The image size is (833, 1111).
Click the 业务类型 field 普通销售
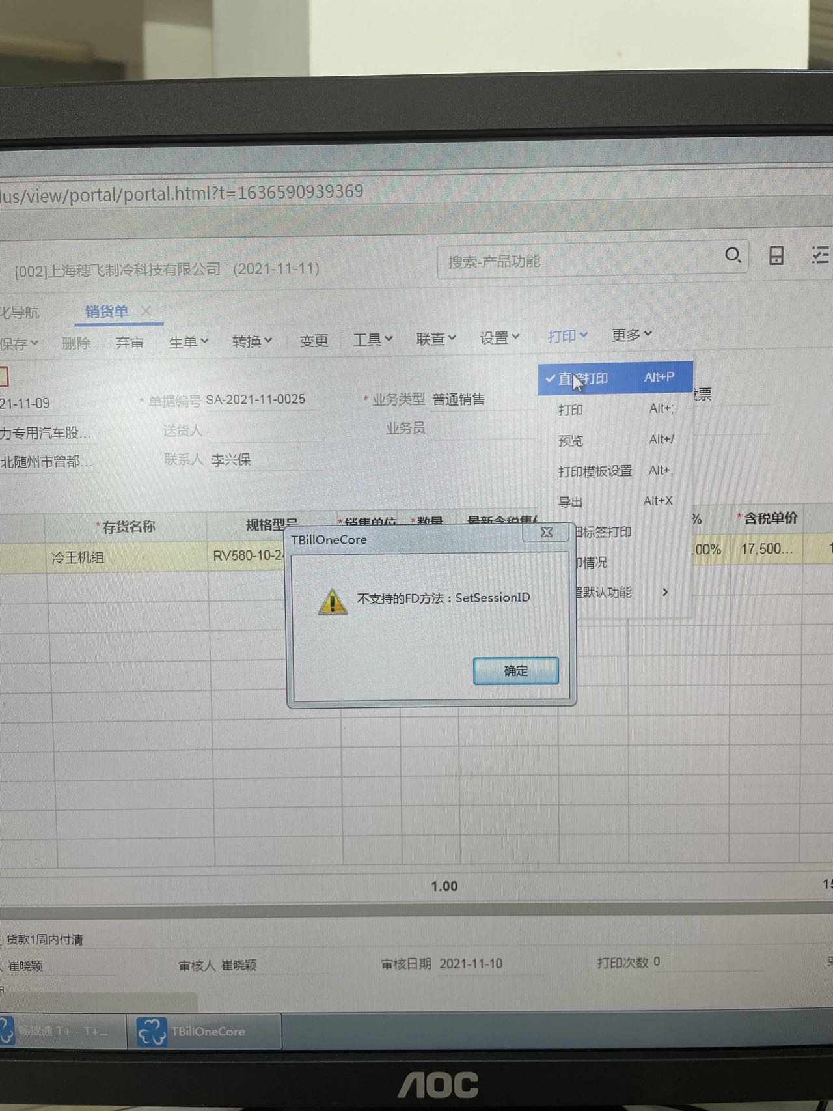click(x=483, y=399)
